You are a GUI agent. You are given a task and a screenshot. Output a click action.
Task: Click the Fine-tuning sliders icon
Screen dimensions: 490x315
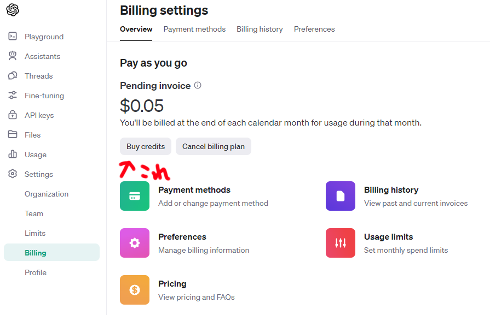13,96
